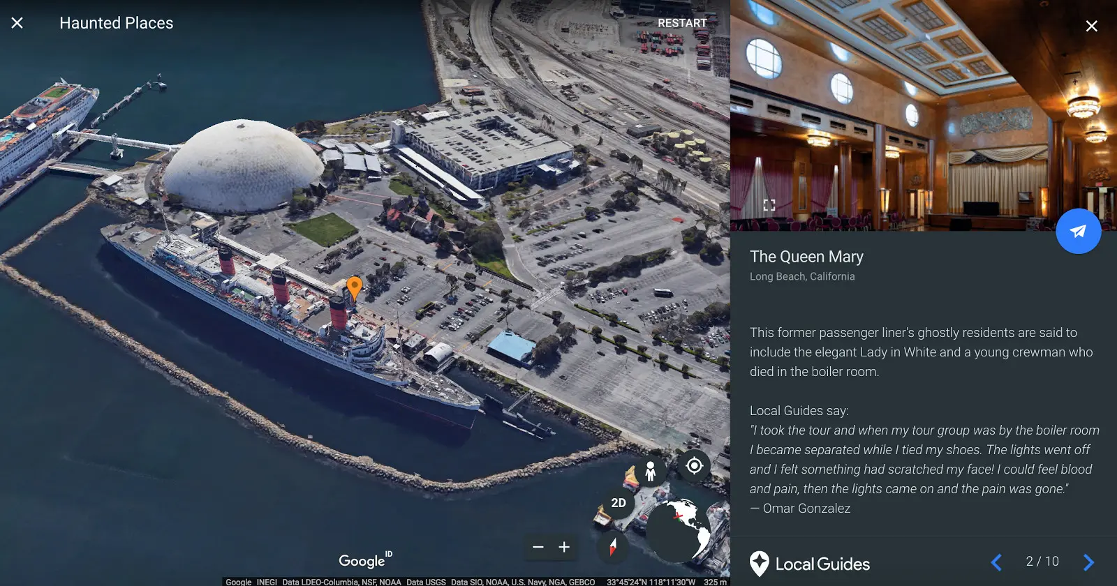1117x586 pixels.
Task: Expand the Queen Mary photo fullscreen
Action: pyautogui.click(x=769, y=205)
